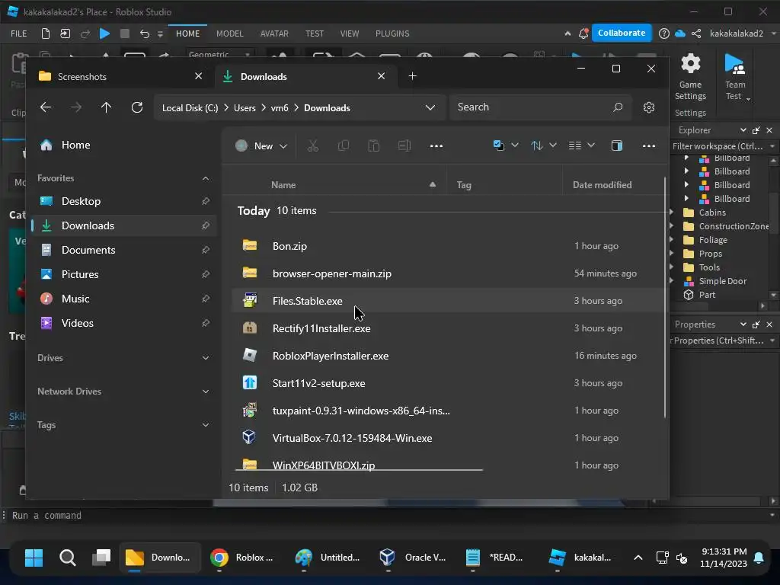The height and width of the screenshot is (585, 780).
Task: Open the New item dropdown
Action: pyautogui.click(x=262, y=145)
